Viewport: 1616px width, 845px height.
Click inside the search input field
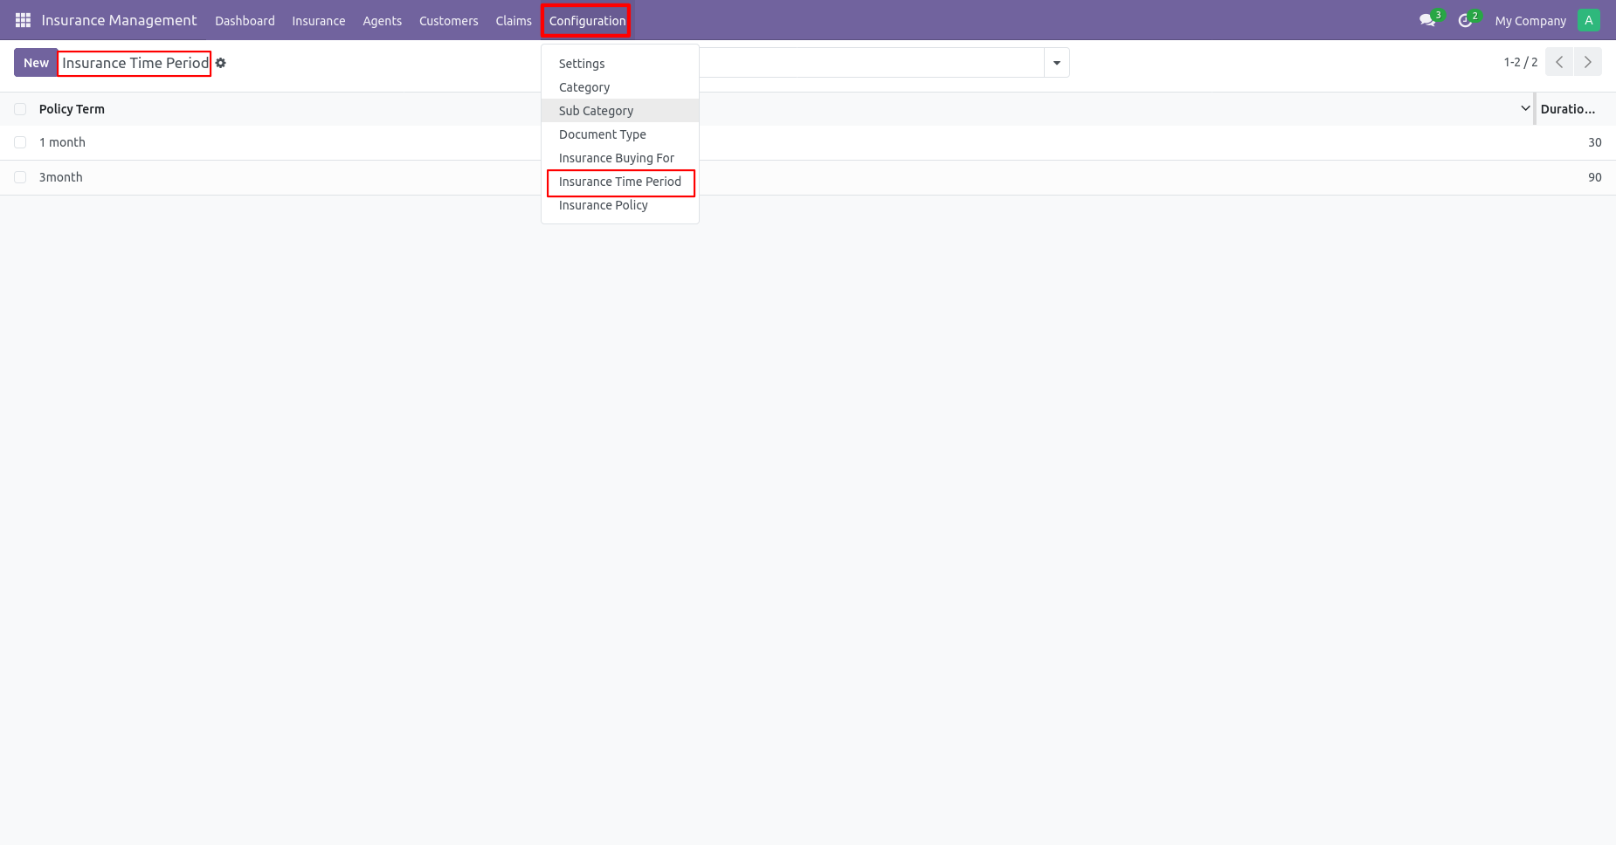(x=872, y=63)
